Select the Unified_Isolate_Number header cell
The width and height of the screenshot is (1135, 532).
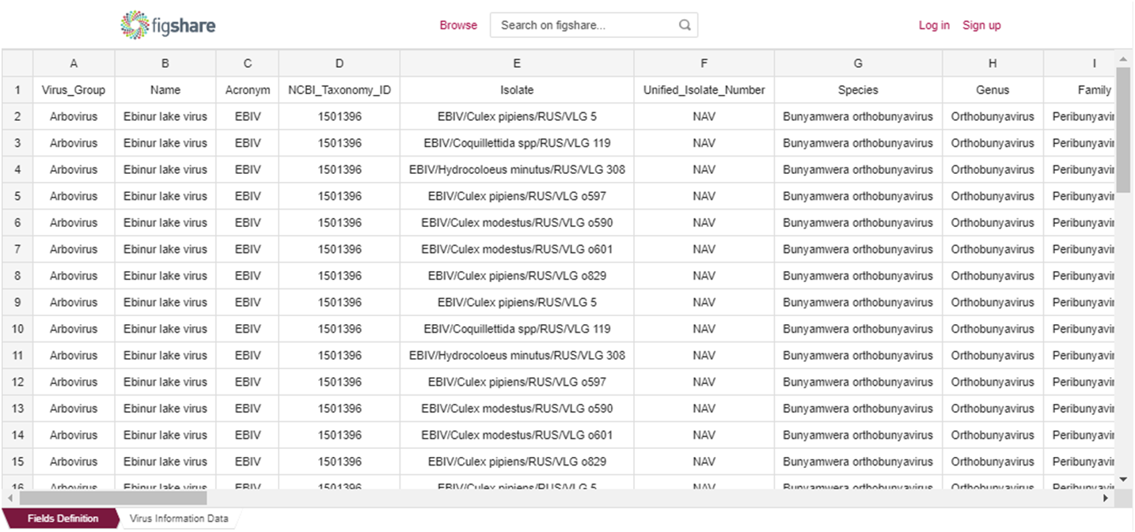[704, 90]
